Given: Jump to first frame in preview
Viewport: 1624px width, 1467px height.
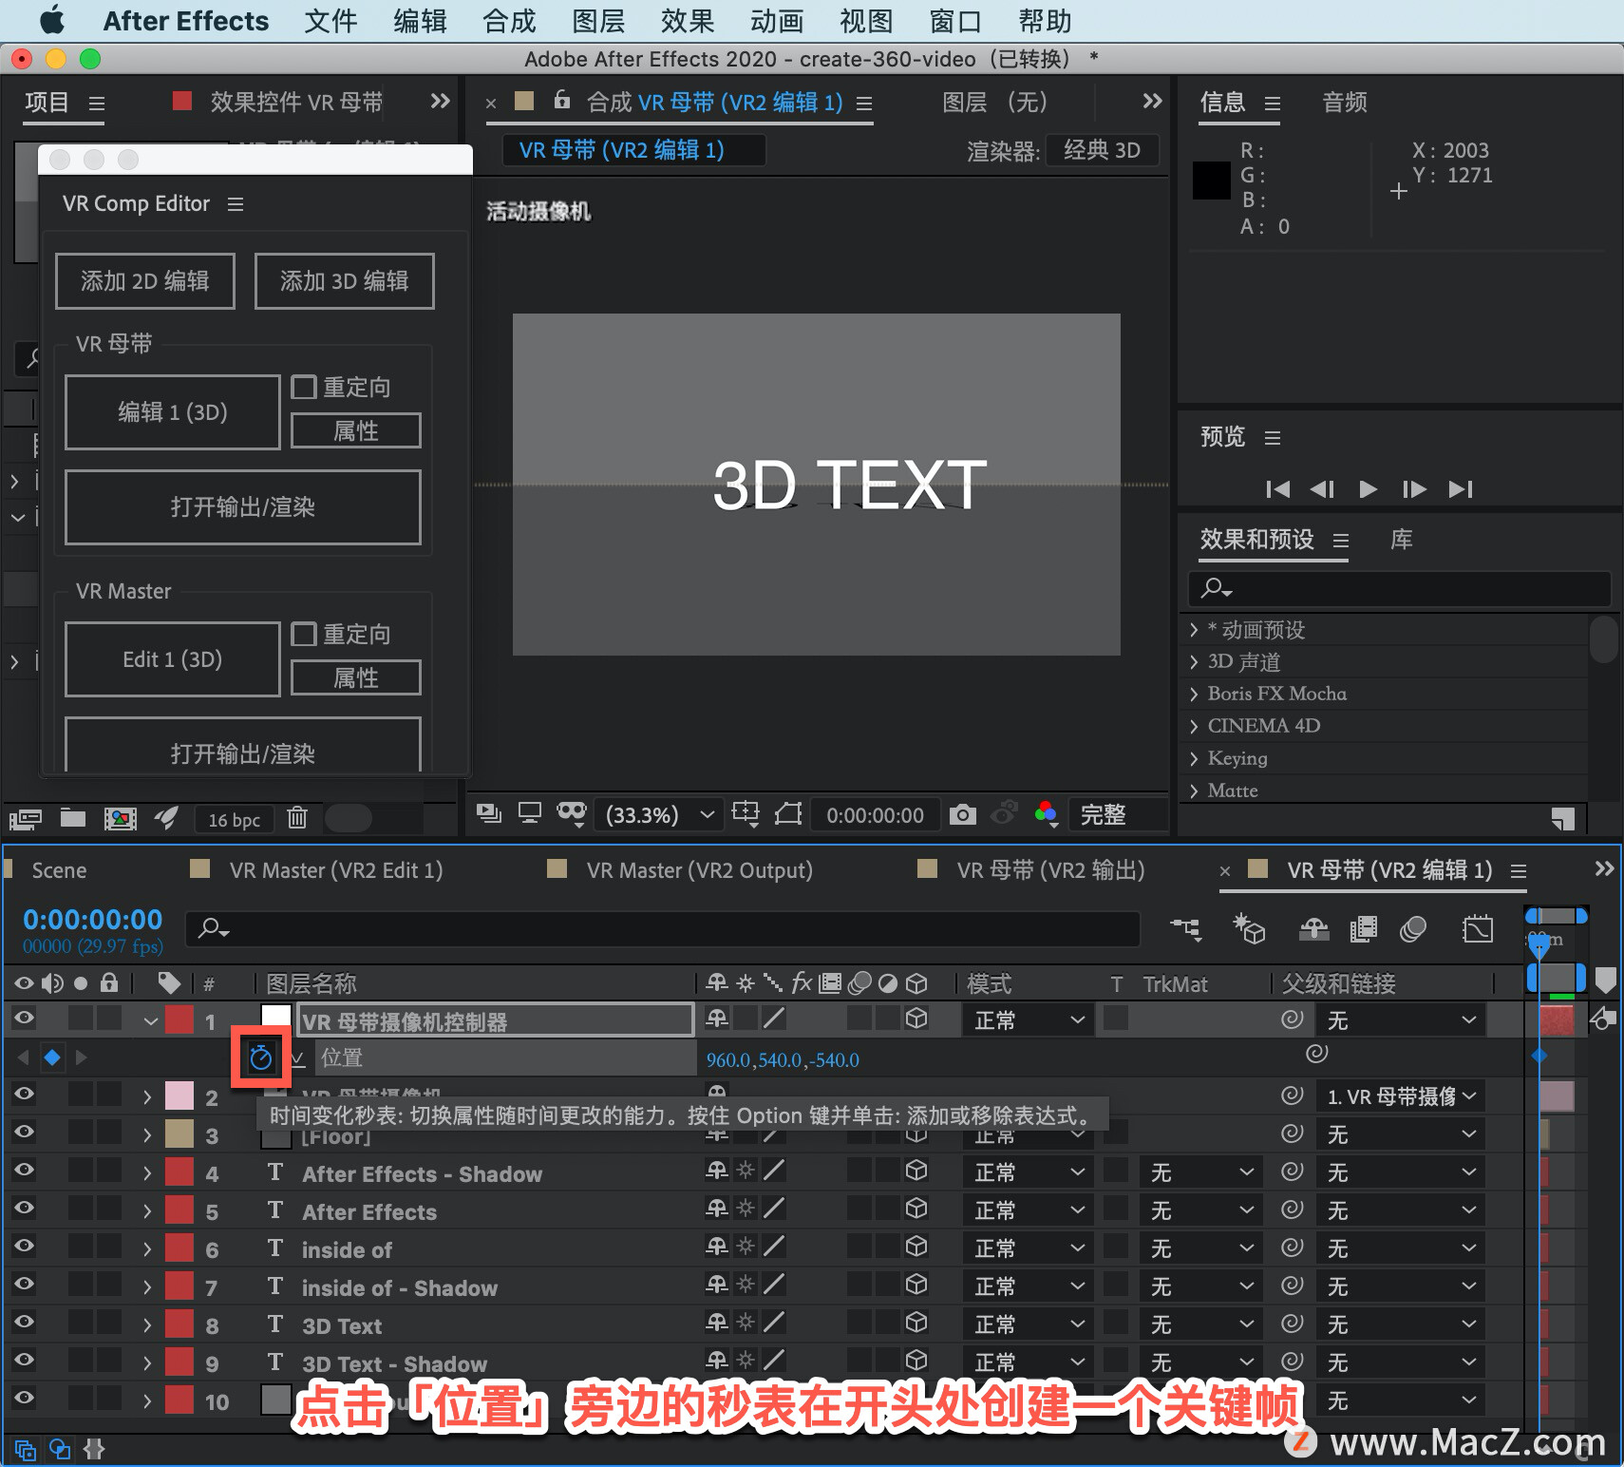Looking at the screenshot, I should point(1278,489).
